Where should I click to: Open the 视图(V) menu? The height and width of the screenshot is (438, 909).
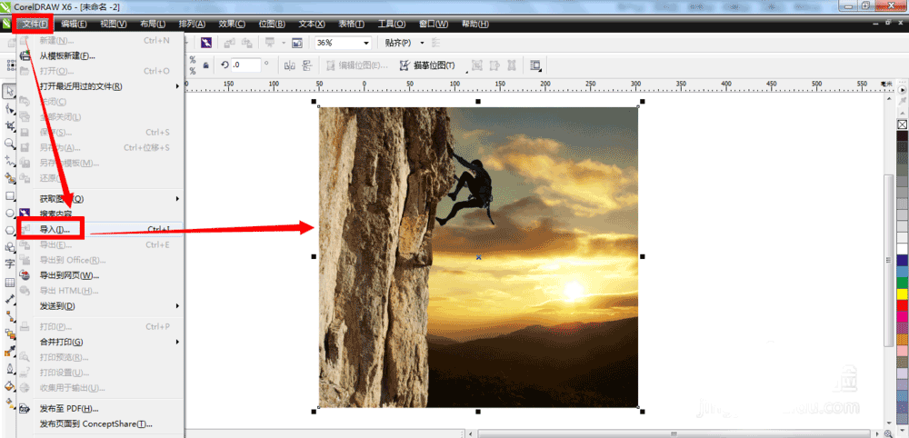pos(113,24)
